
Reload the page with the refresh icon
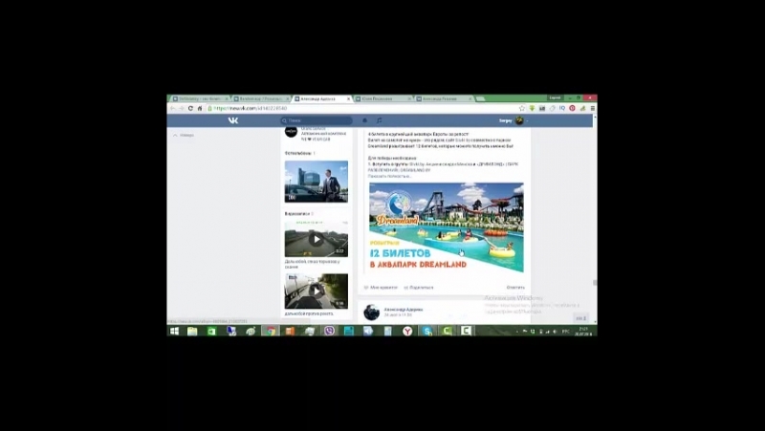point(190,108)
